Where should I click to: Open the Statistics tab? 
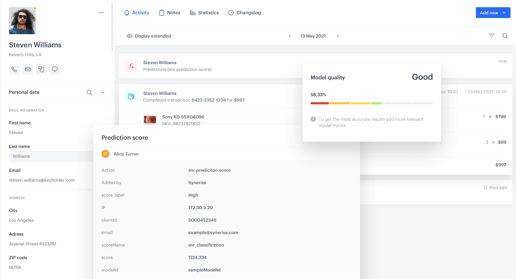tap(204, 12)
